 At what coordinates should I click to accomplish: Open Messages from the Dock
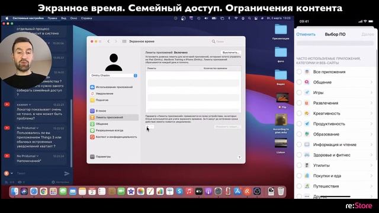pos(63,192)
